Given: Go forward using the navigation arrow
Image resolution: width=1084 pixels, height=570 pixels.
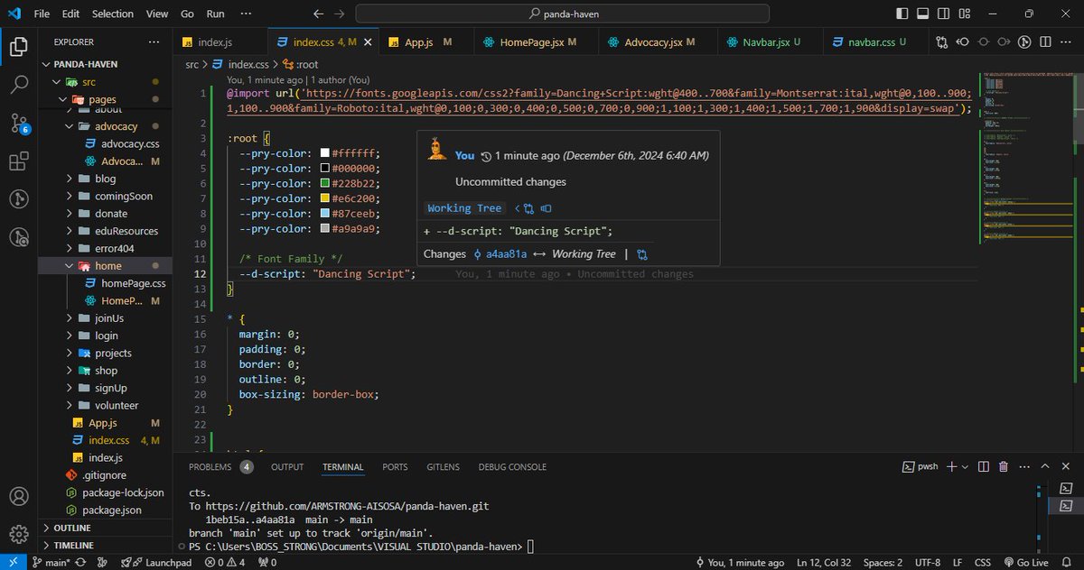Looking at the screenshot, I should [339, 14].
